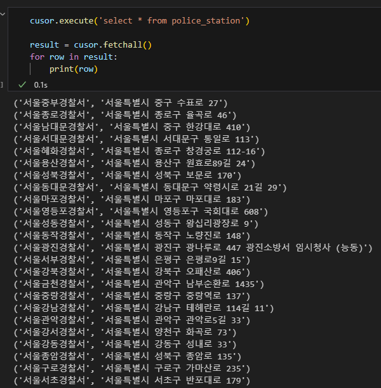Click output row '서울관악경찰서'

click(x=132, y=320)
